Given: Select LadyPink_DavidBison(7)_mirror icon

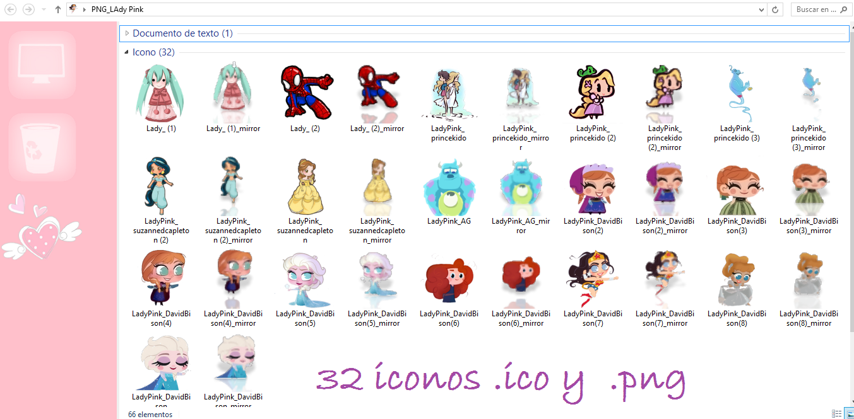Looking at the screenshot, I should (665, 278).
